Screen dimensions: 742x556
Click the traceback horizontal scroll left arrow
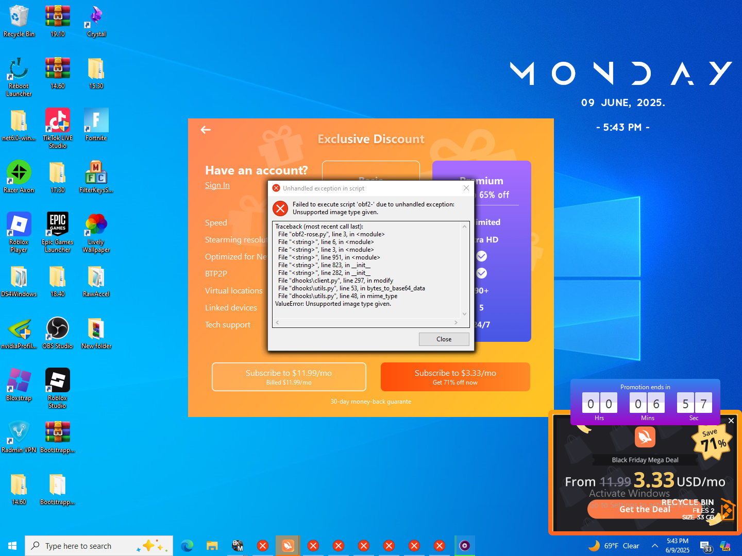tap(277, 322)
